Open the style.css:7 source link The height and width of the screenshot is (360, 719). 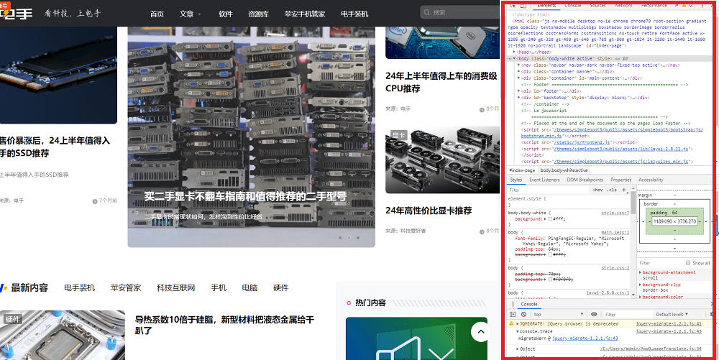pyautogui.click(x=615, y=213)
